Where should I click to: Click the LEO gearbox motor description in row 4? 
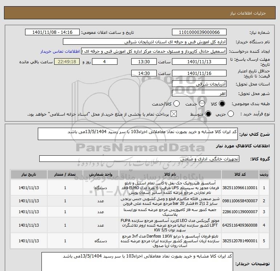(170, 225)
